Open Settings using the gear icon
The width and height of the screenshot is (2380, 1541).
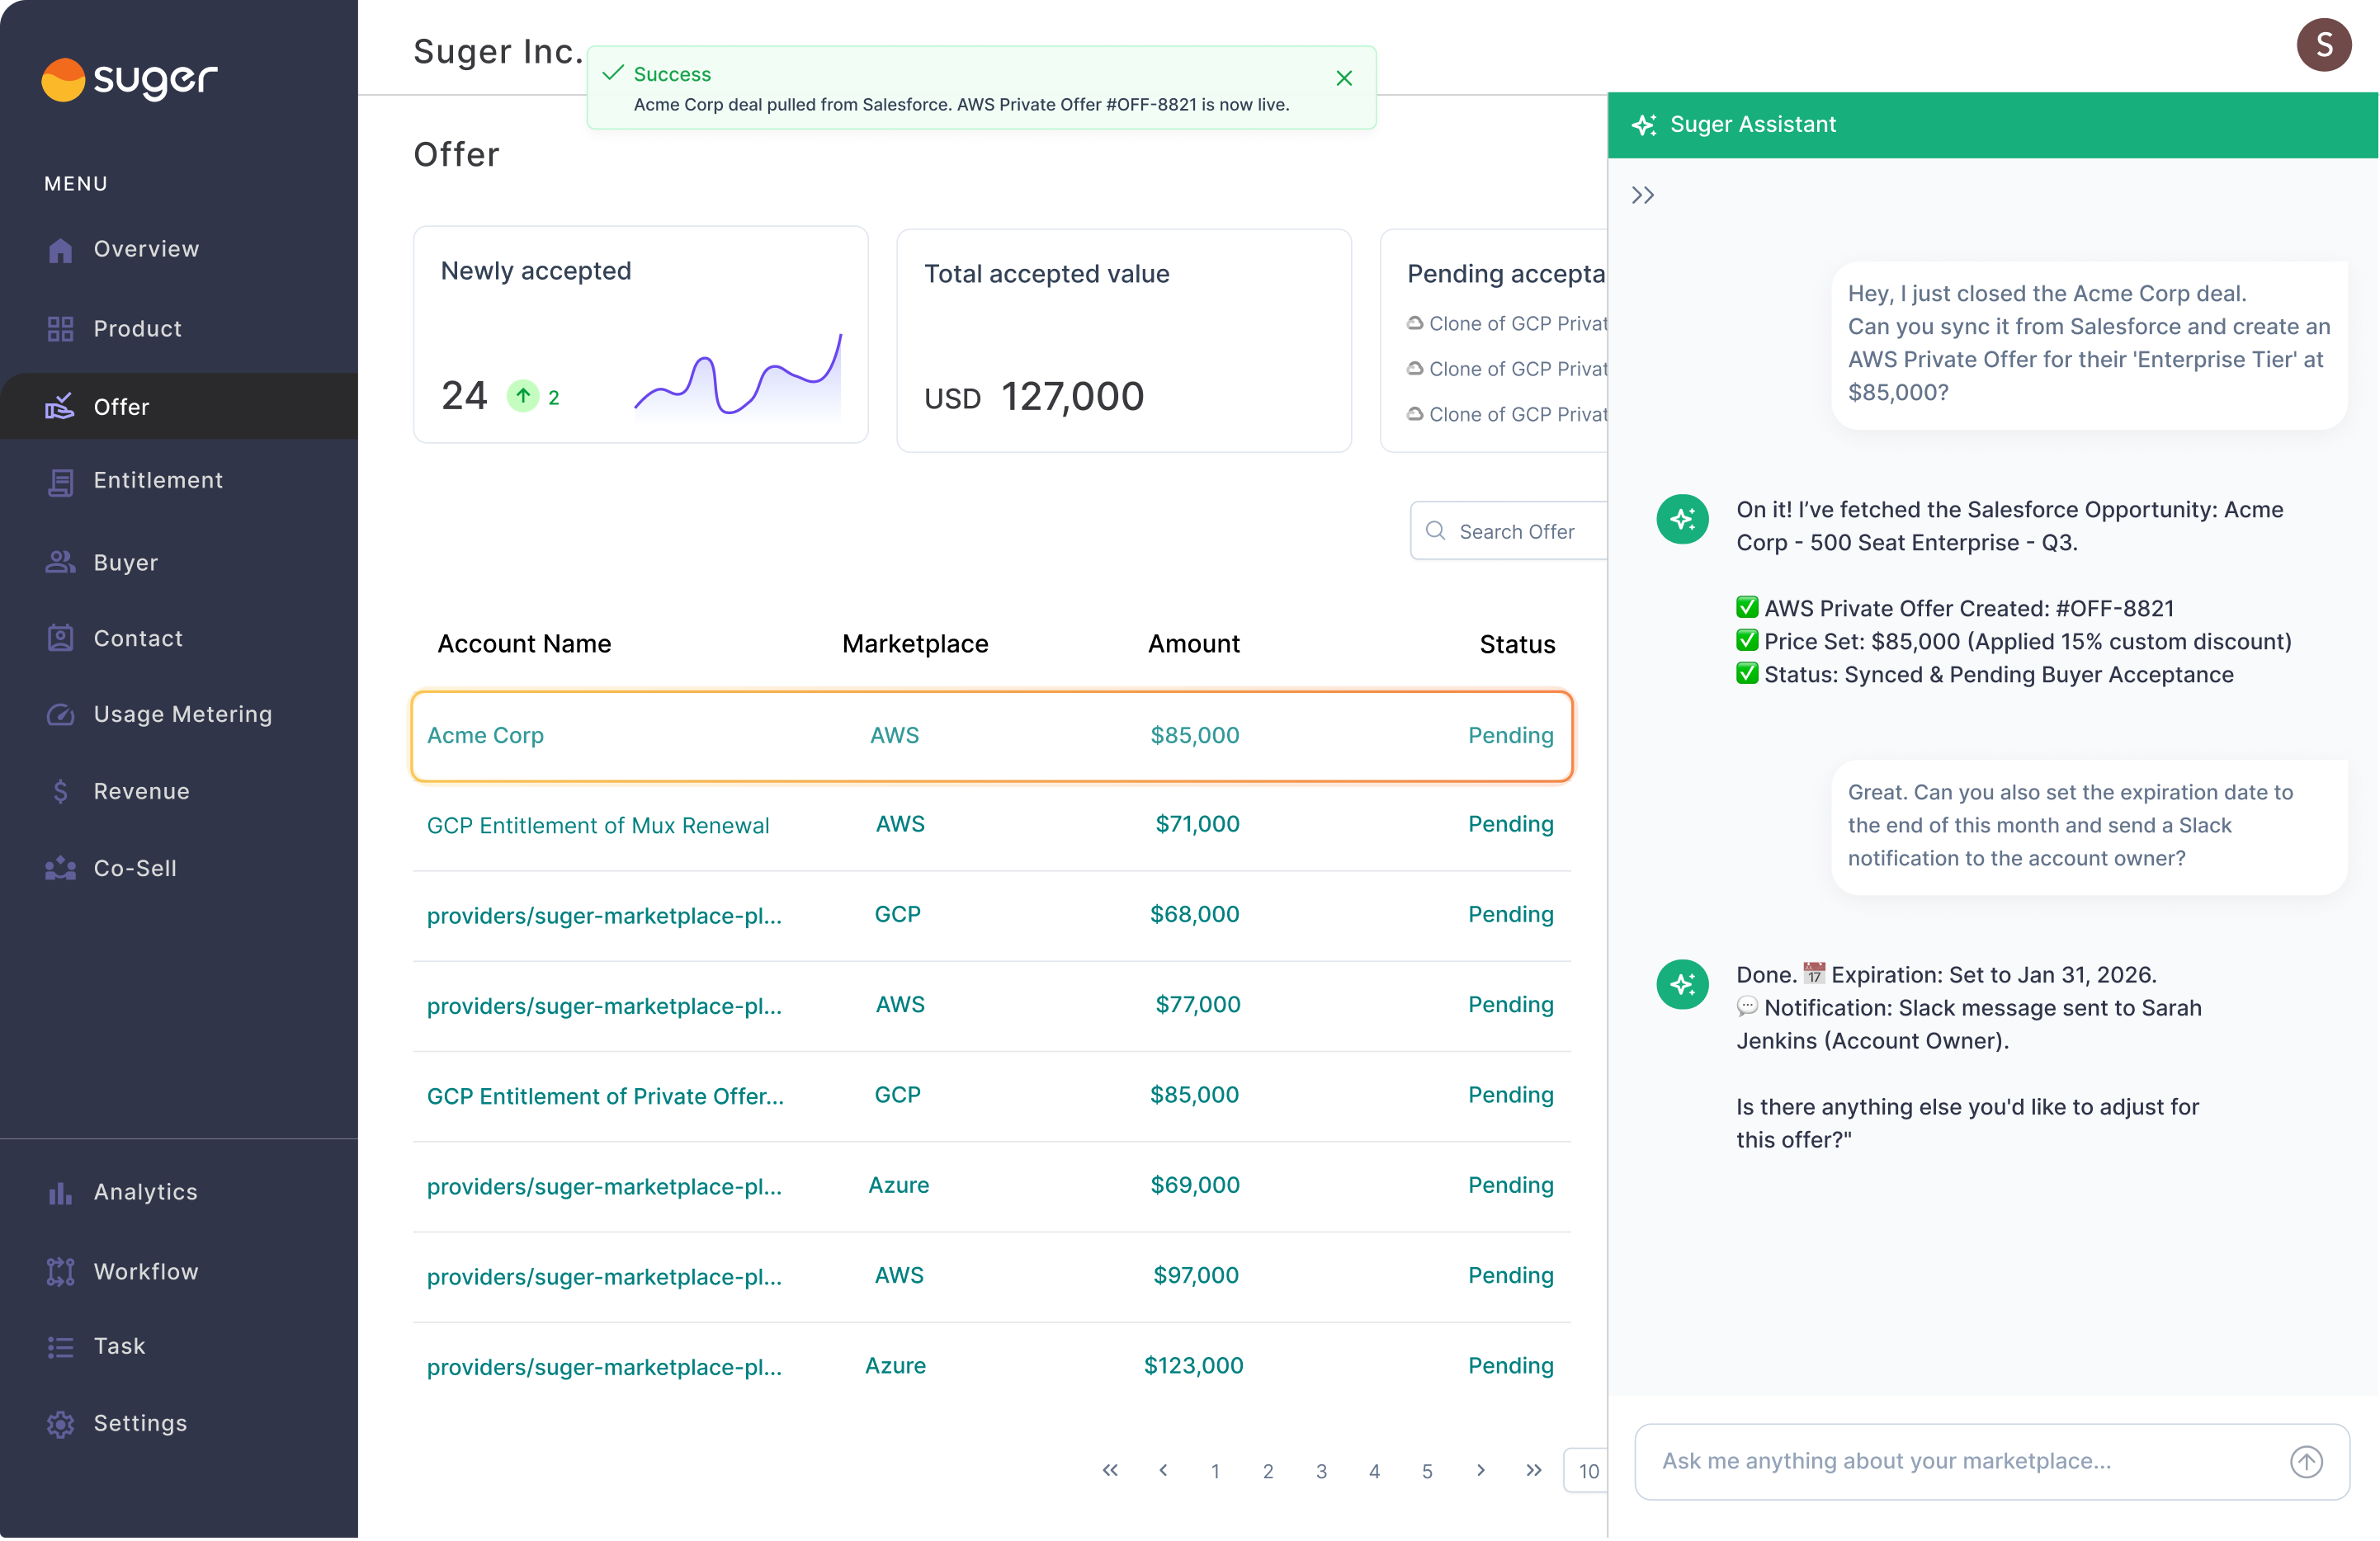click(x=61, y=1423)
